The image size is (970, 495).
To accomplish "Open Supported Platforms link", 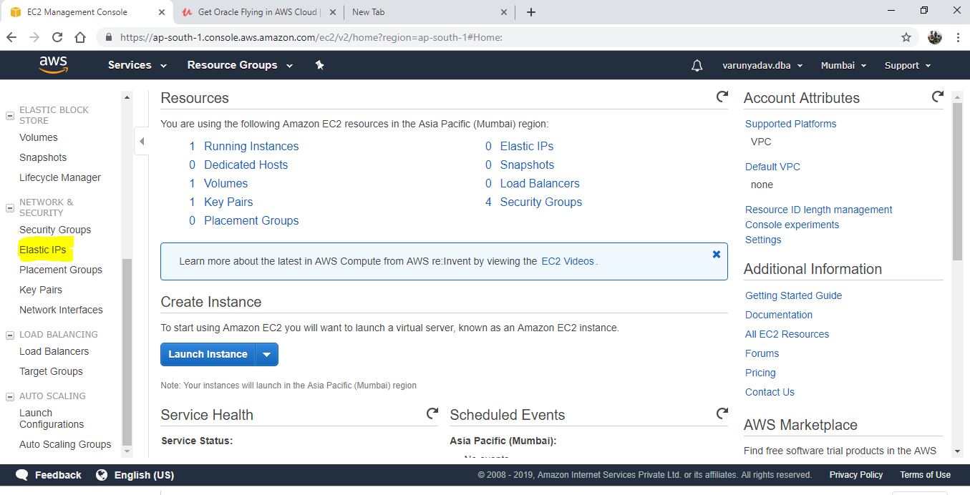I will point(790,124).
